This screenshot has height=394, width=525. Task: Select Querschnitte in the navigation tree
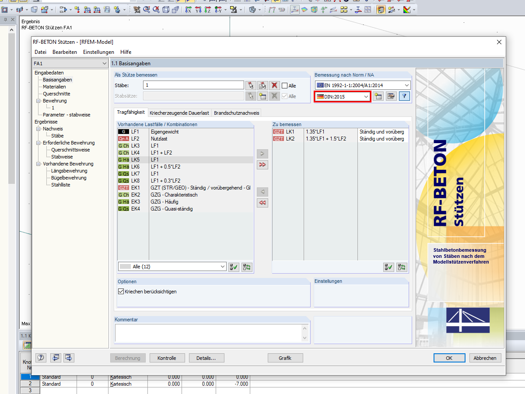click(x=56, y=94)
